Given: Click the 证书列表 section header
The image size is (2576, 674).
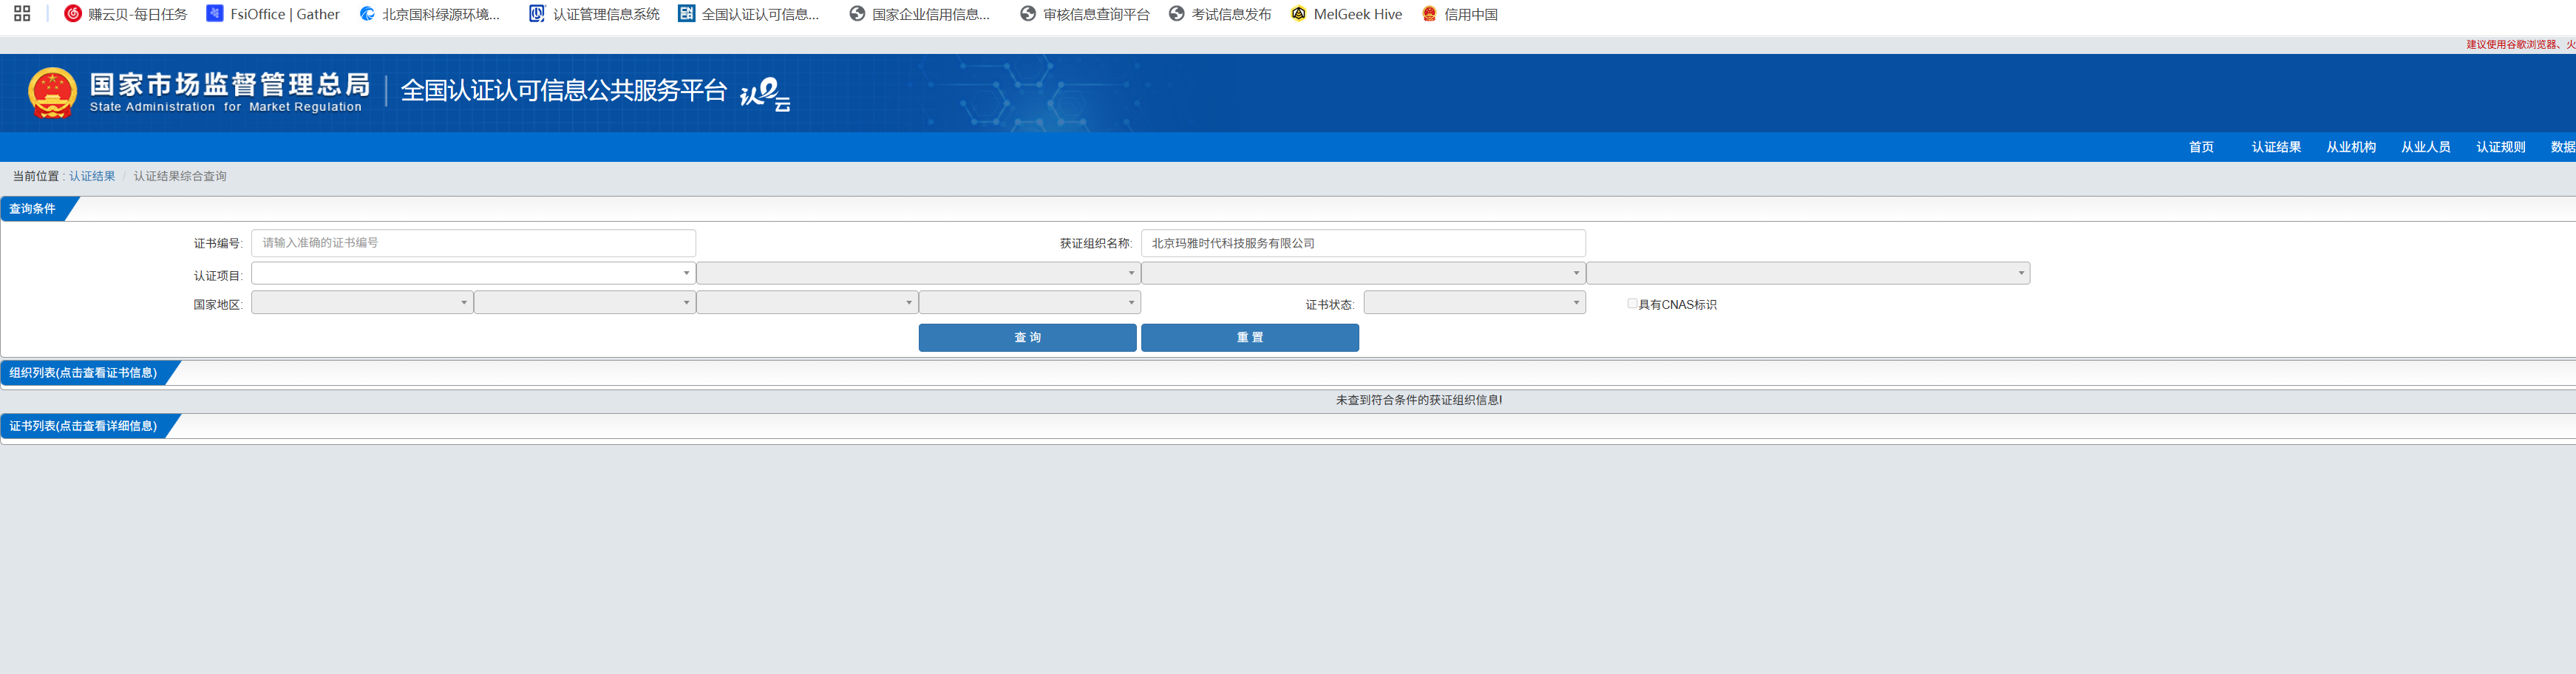Looking at the screenshot, I should tap(84, 426).
